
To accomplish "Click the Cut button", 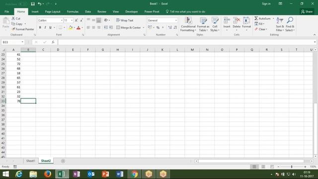I will point(16,18).
